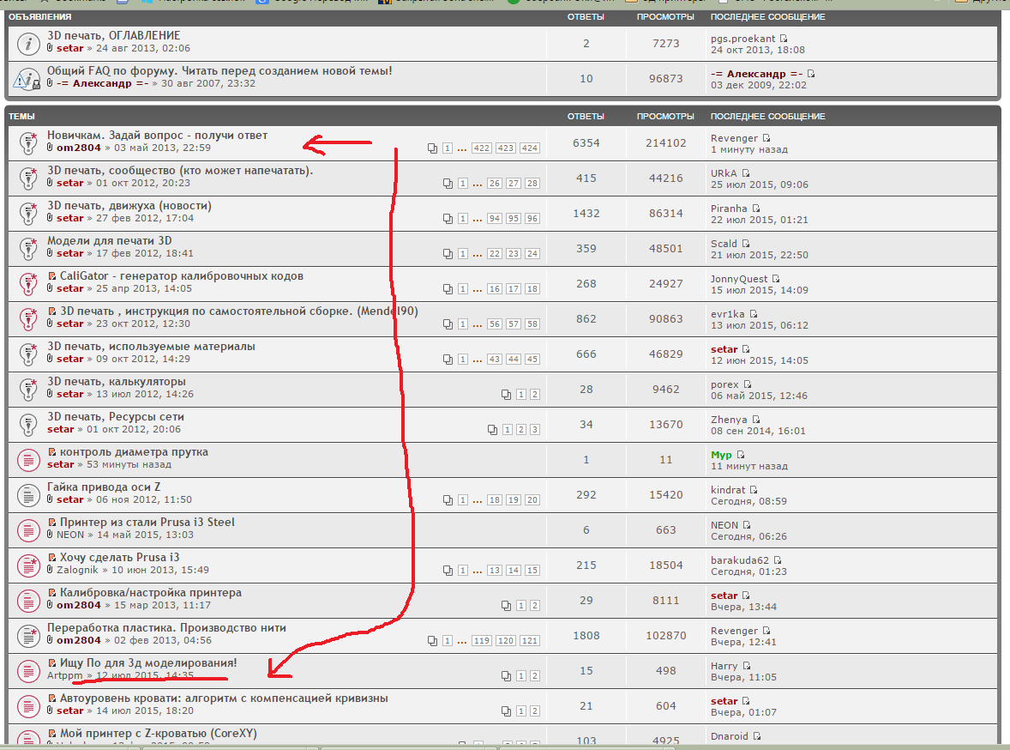Screen dimensions: 1010x750
Task: Click the new-post icon before контроль диаметра прутка
Action: tap(52, 452)
